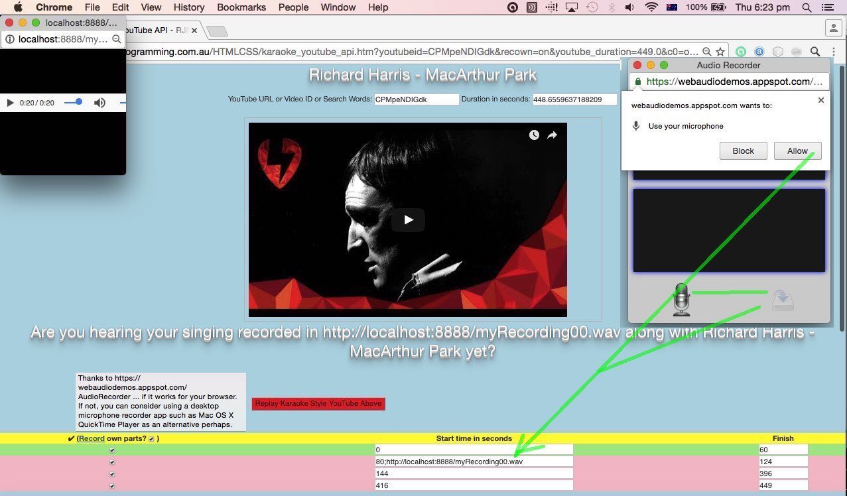Allow microphone access
Image resolution: width=847 pixels, height=496 pixels.
pyautogui.click(x=797, y=151)
